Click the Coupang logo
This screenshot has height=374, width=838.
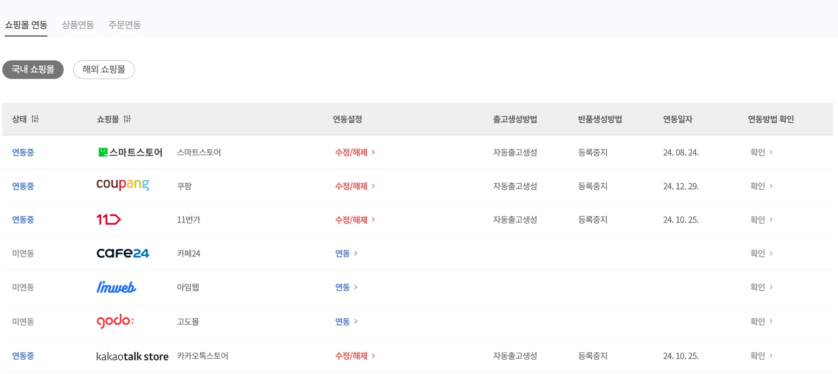pos(123,185)
